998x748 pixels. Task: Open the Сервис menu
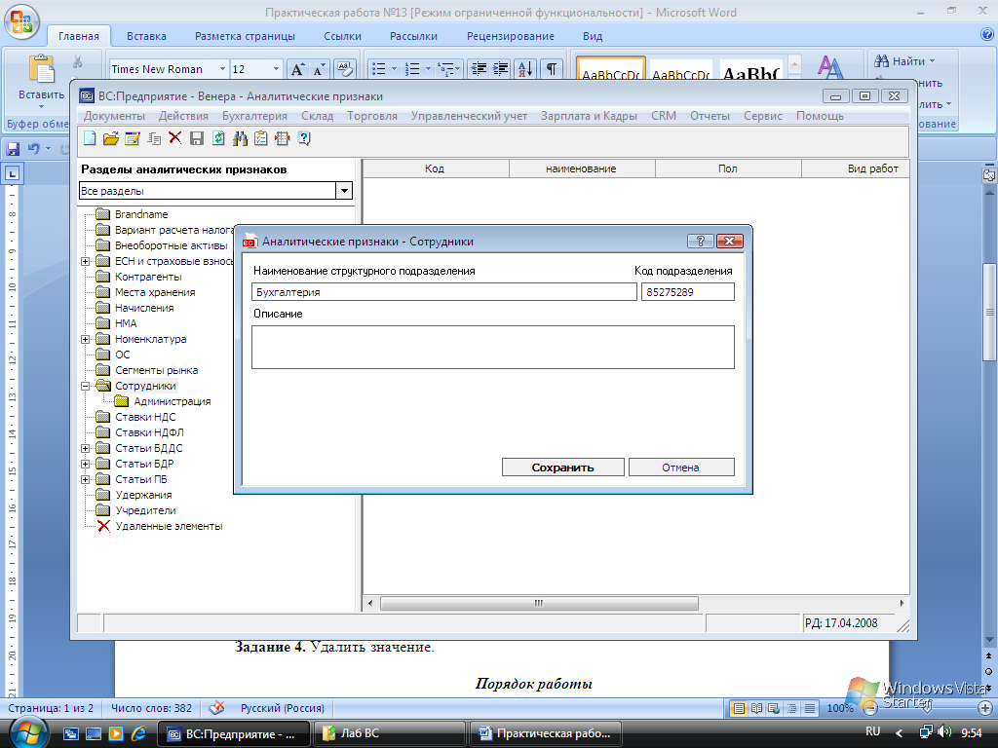pos(762,116)
